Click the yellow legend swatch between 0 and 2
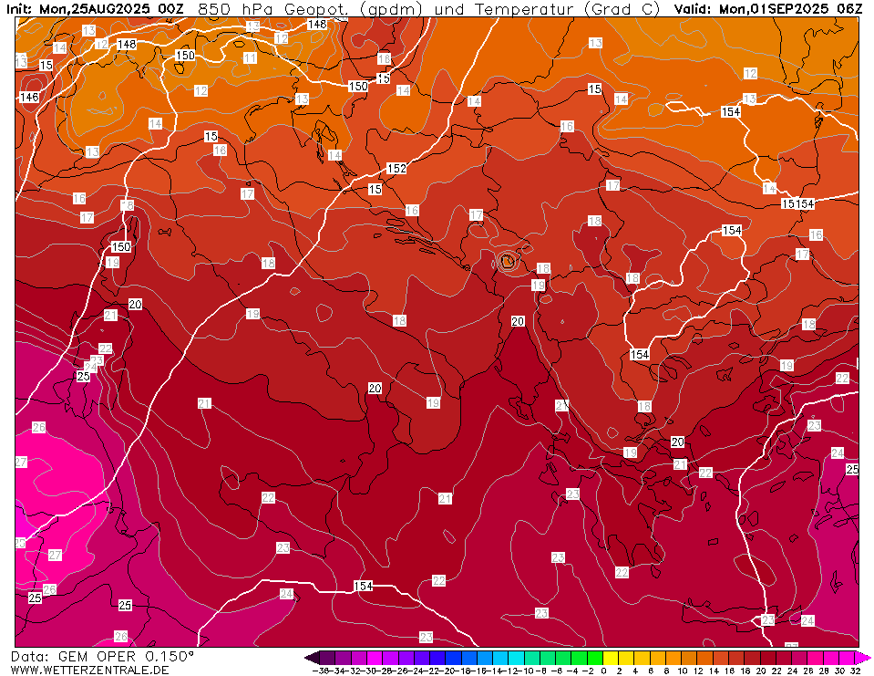 [611, 657]
